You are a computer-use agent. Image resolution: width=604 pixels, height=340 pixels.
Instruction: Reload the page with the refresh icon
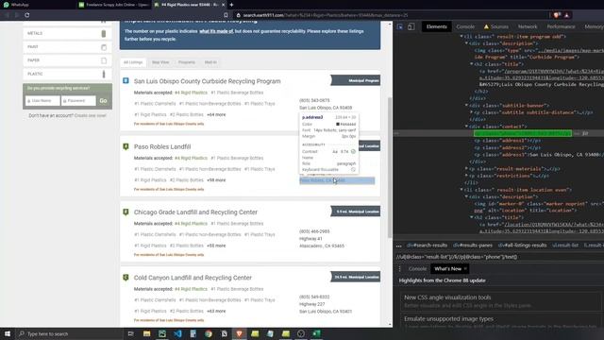coord(27,15)
